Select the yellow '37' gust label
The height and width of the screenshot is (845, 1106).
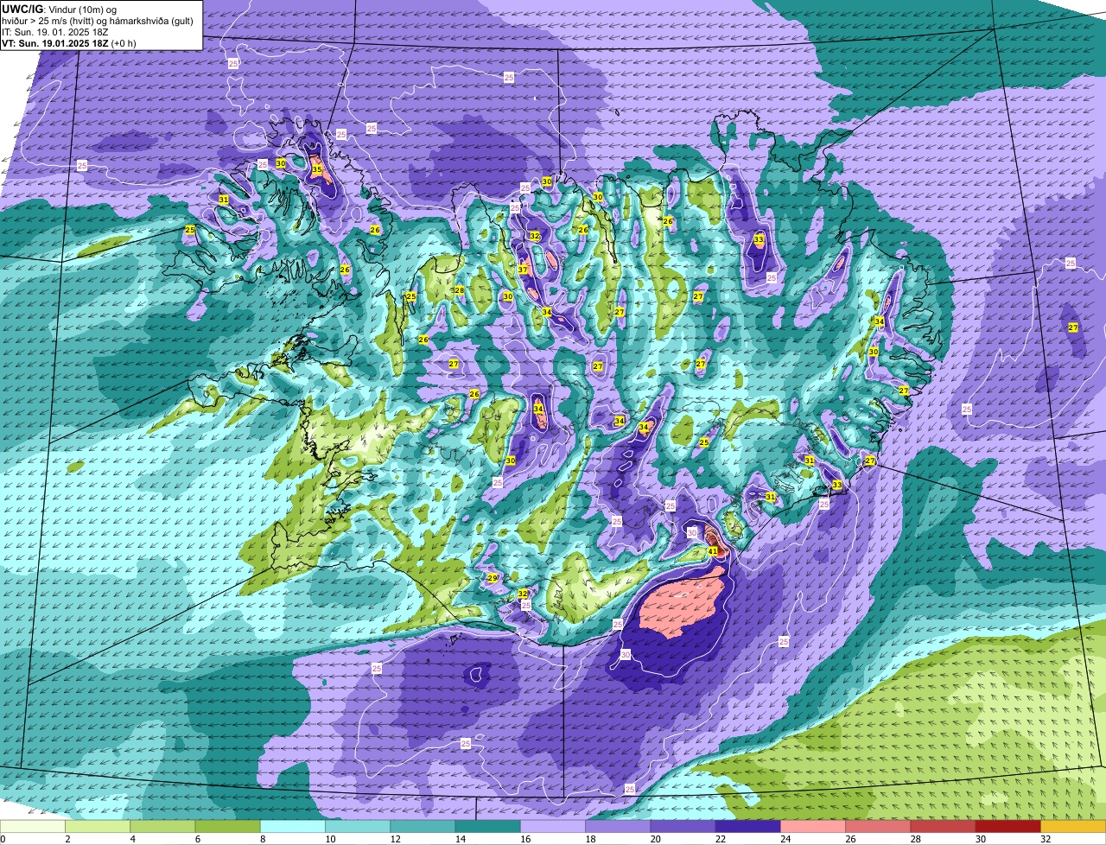523,270
